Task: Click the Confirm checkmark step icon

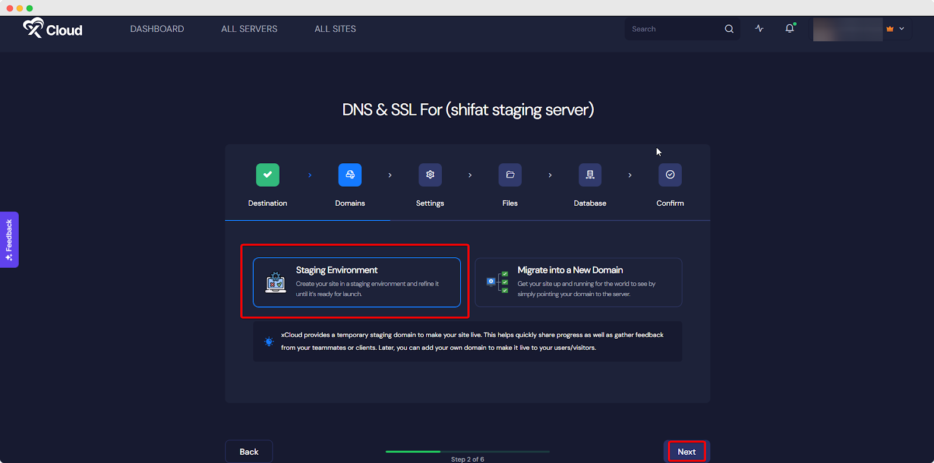Action: [670, 175]
